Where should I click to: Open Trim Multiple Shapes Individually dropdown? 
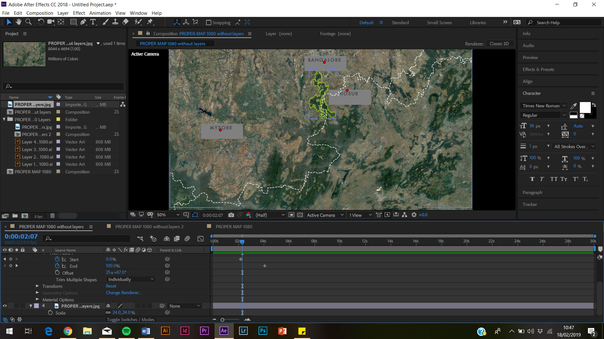pos(131,279)
